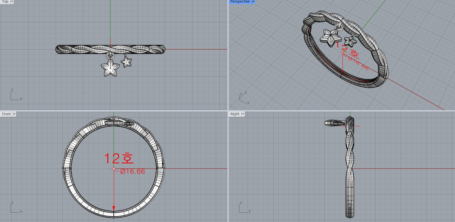This screenshot has width=455, height=222.
Task: Open the Front viewport dropdown arrow
Action: (x=14, y=114)
